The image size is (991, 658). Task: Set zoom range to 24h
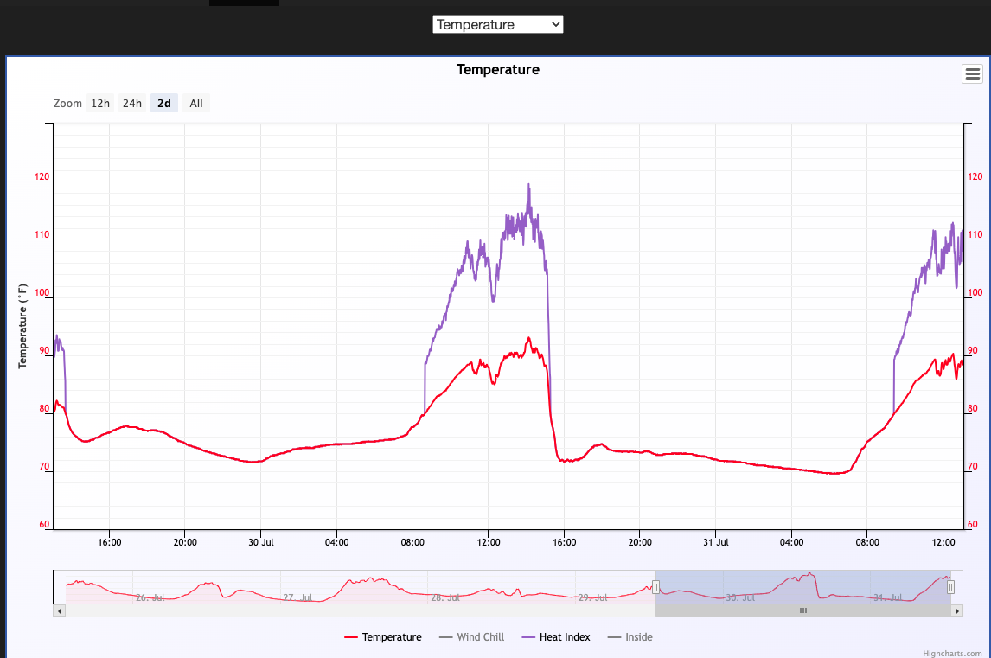[x=132, y=103]
